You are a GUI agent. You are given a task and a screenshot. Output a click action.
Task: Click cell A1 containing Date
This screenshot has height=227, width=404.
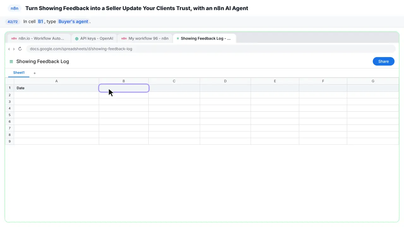pos(56,88)
